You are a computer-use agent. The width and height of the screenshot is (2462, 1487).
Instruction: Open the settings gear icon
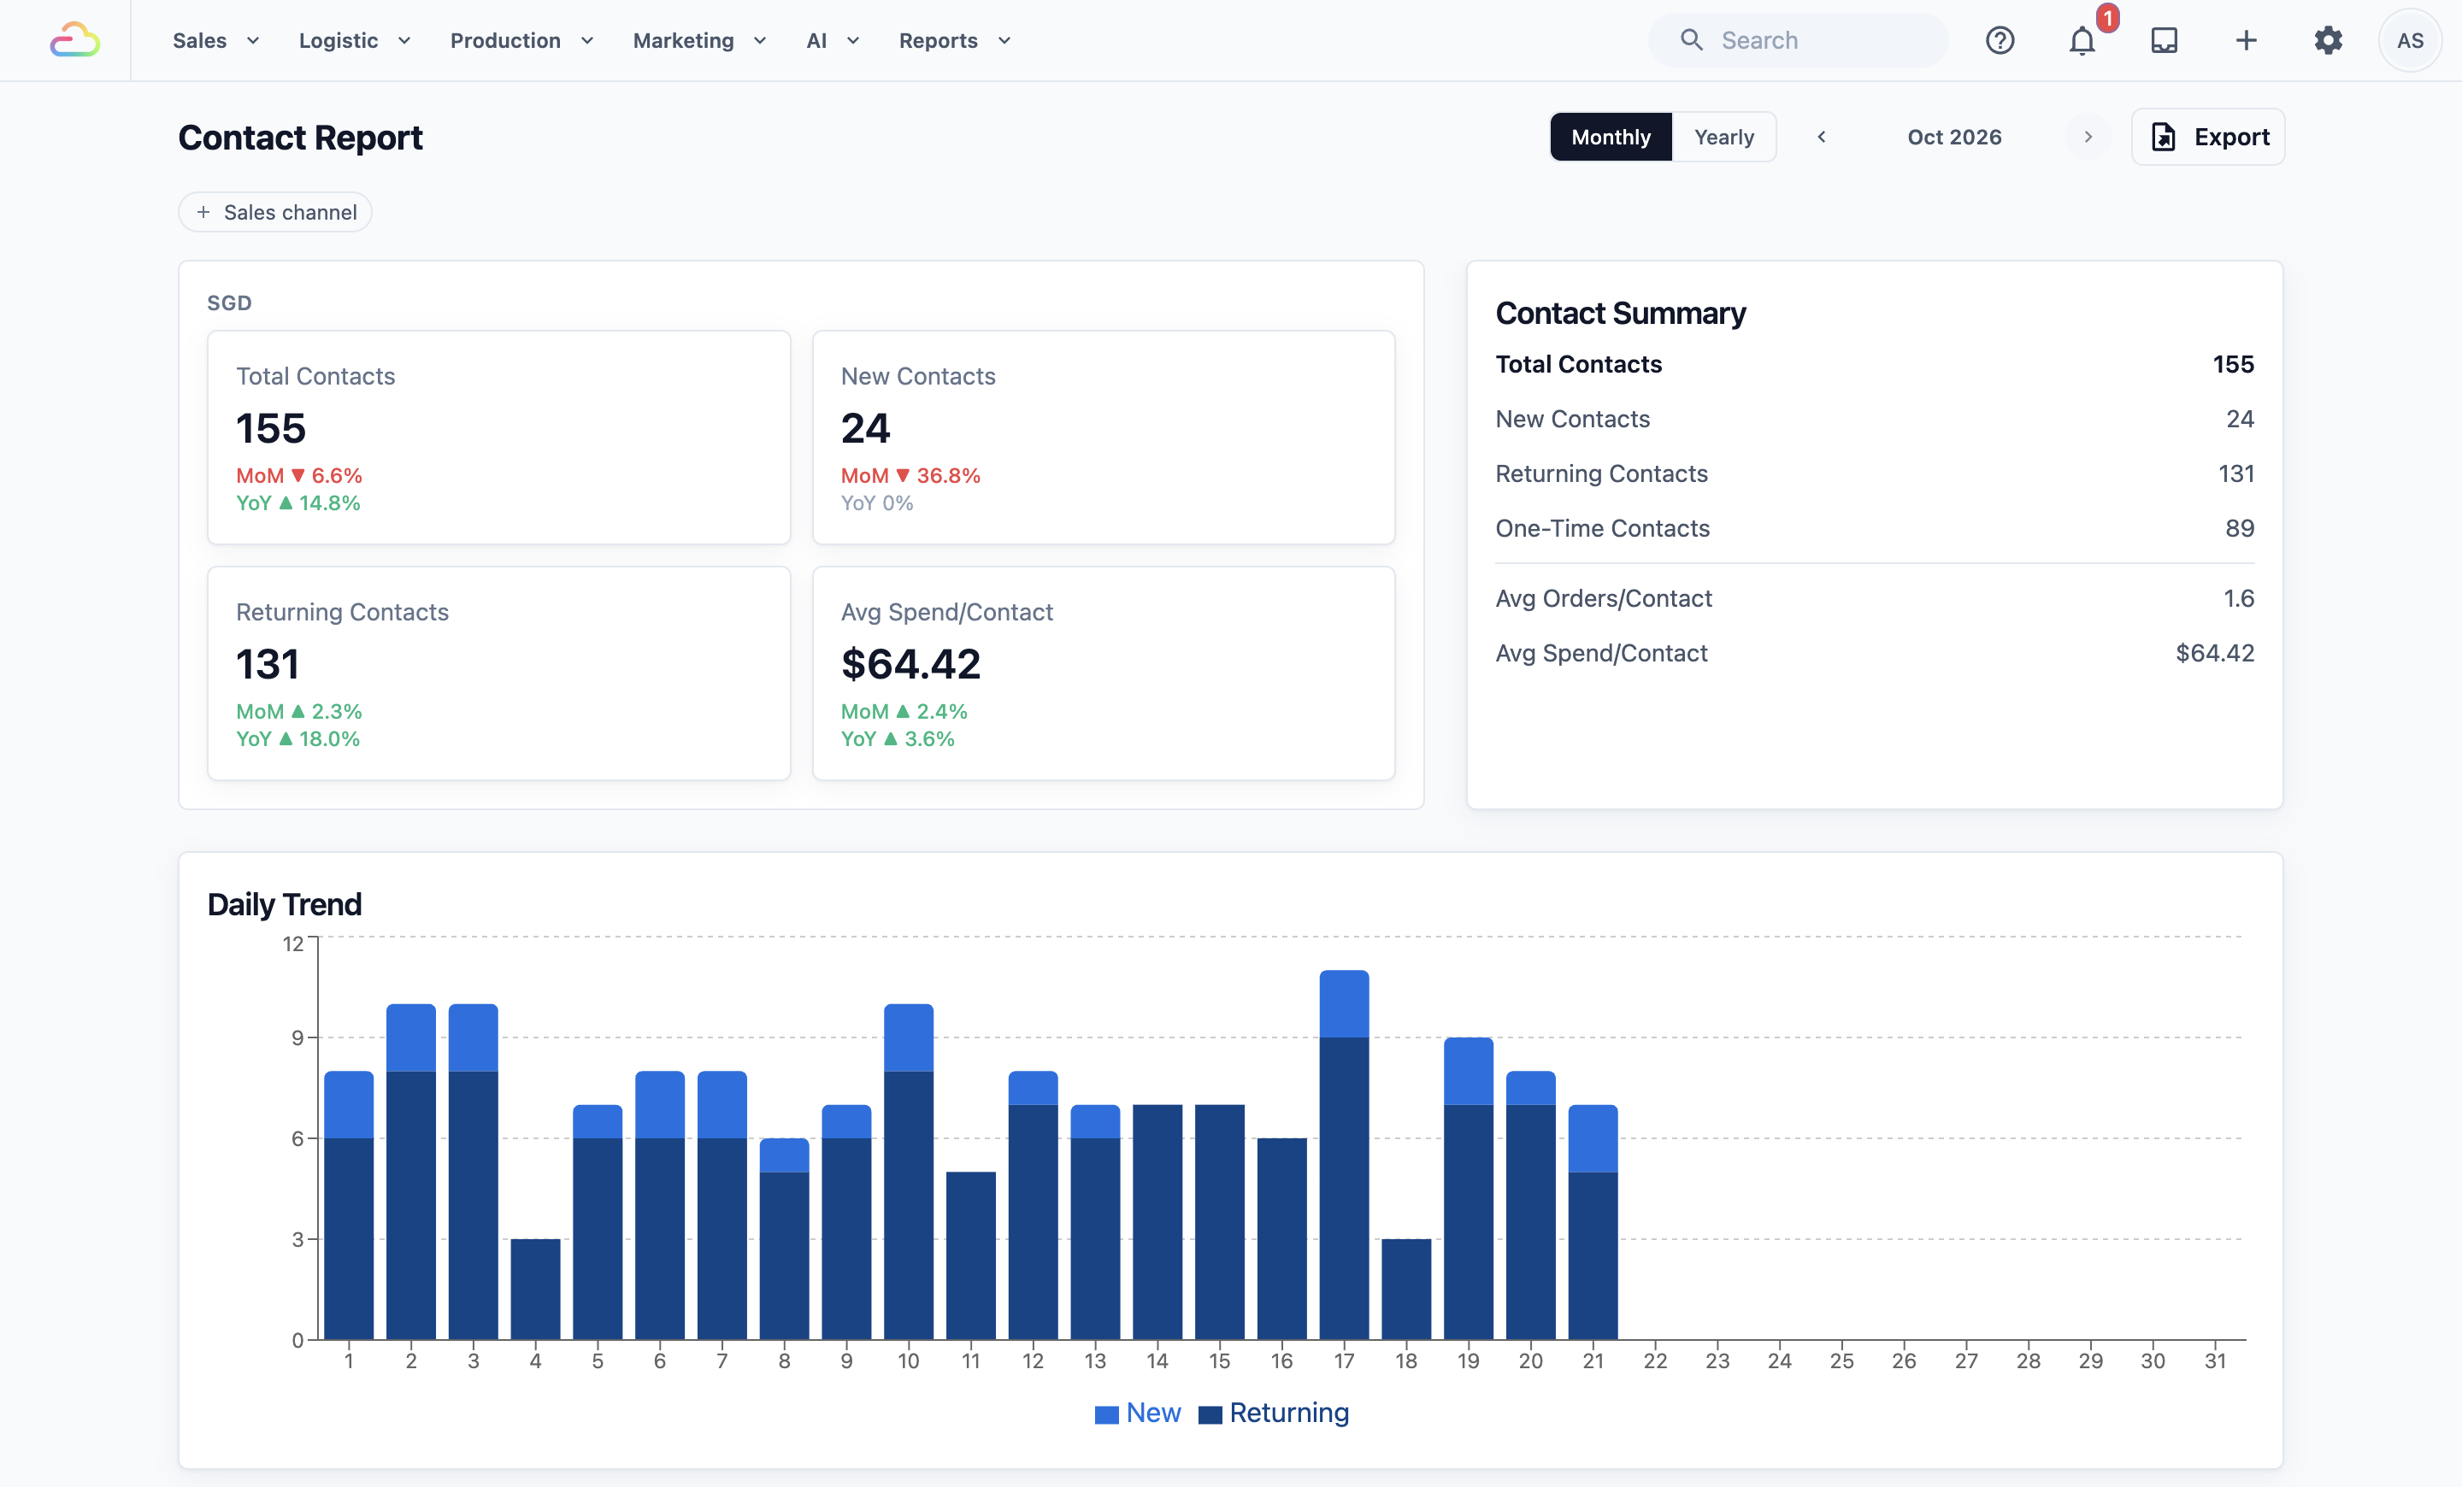click(2328, 40)
